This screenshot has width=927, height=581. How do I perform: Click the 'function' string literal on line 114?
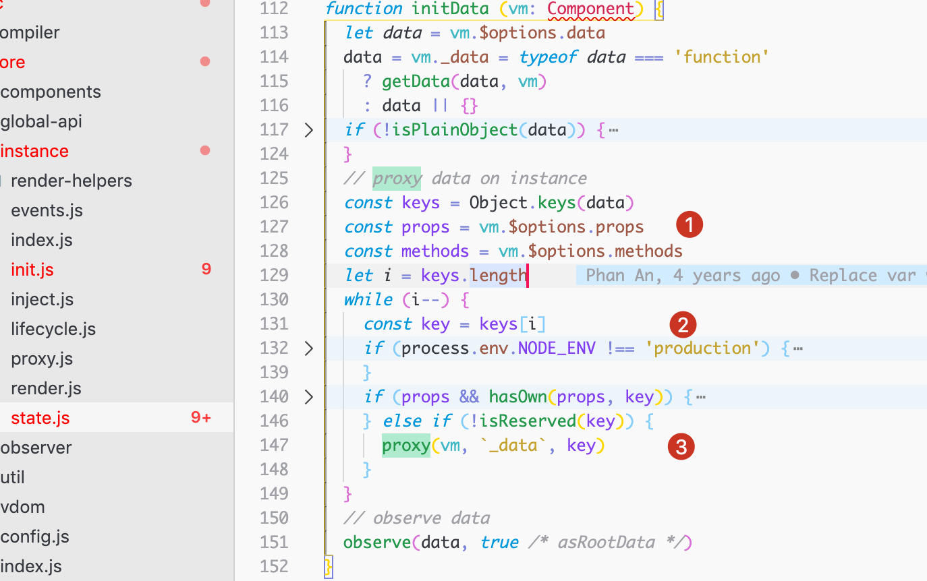click(x=722, y=57)
